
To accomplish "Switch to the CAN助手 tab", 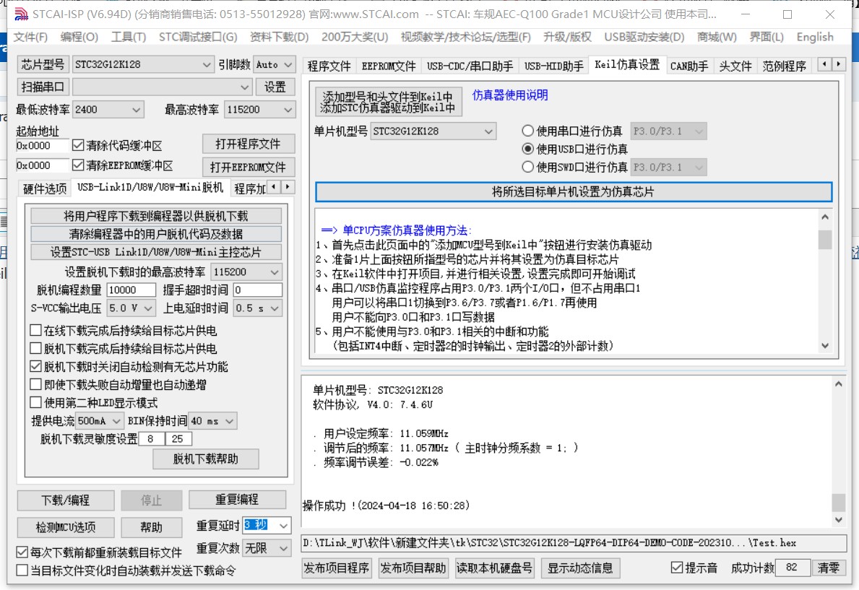I will [x=689, y=66].
